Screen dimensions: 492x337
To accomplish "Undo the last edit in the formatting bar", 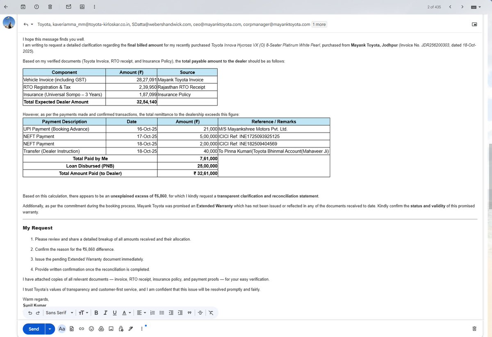I will pos(30,313).
